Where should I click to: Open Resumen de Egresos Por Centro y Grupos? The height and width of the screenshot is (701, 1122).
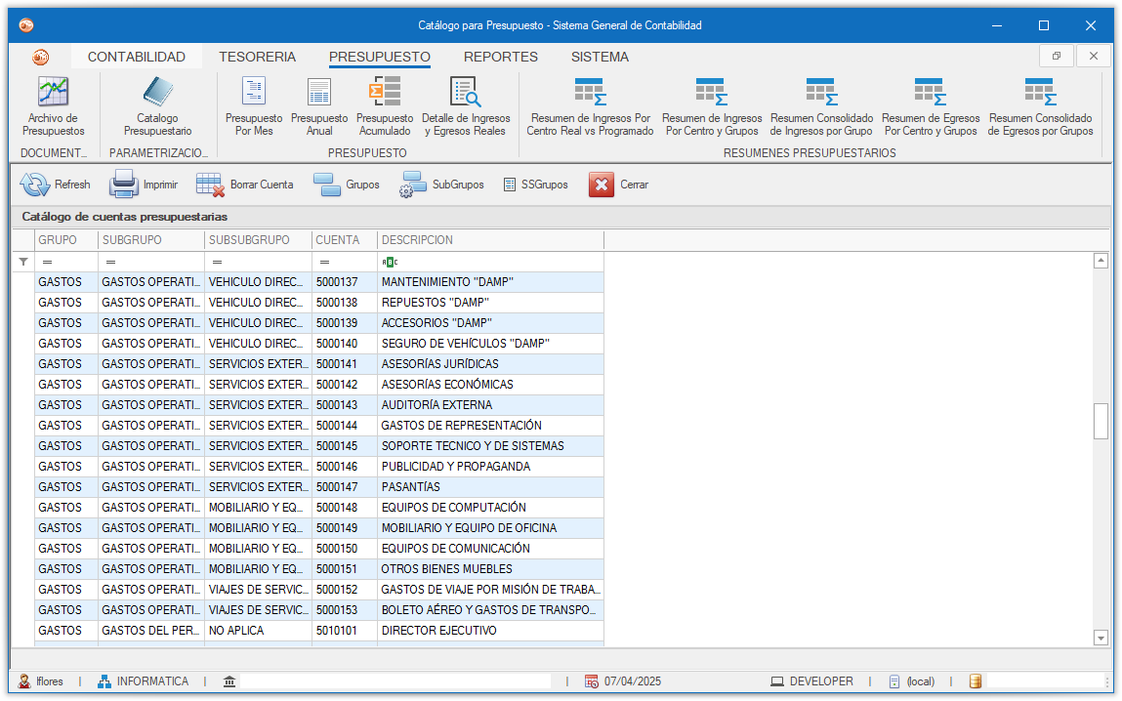931,105
